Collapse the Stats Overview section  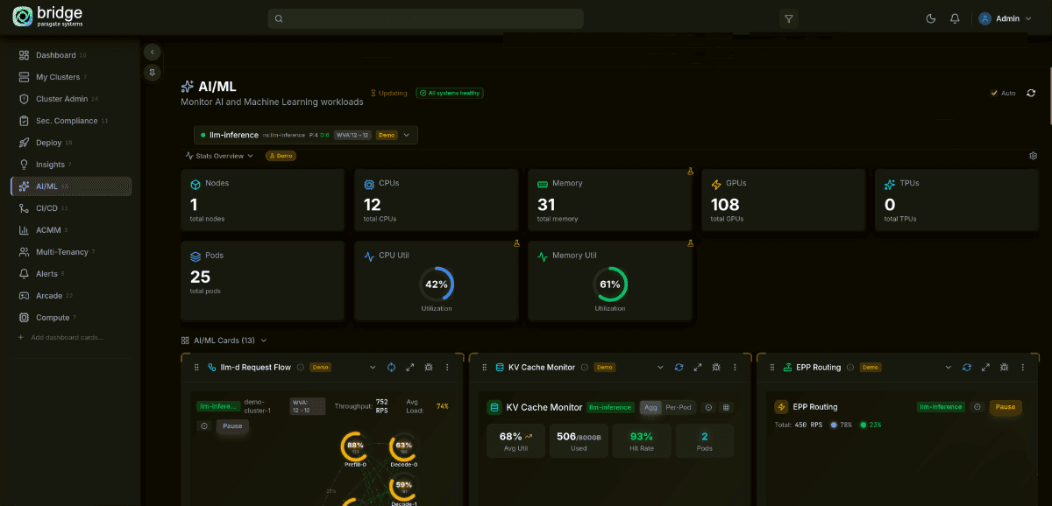click(x=219, y=156)
